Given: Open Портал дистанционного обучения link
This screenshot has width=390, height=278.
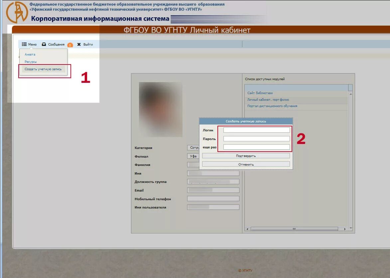Looking at the screenshot, I should click(272, 106).
